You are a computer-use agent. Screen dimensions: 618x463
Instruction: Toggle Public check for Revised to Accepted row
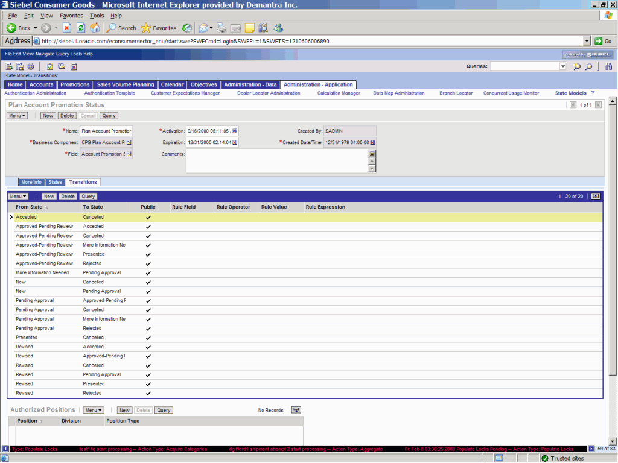(x=148, y=347)
